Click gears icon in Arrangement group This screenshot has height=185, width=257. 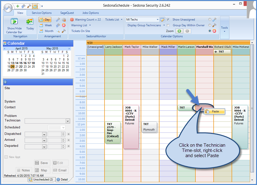tap(64, 20)
